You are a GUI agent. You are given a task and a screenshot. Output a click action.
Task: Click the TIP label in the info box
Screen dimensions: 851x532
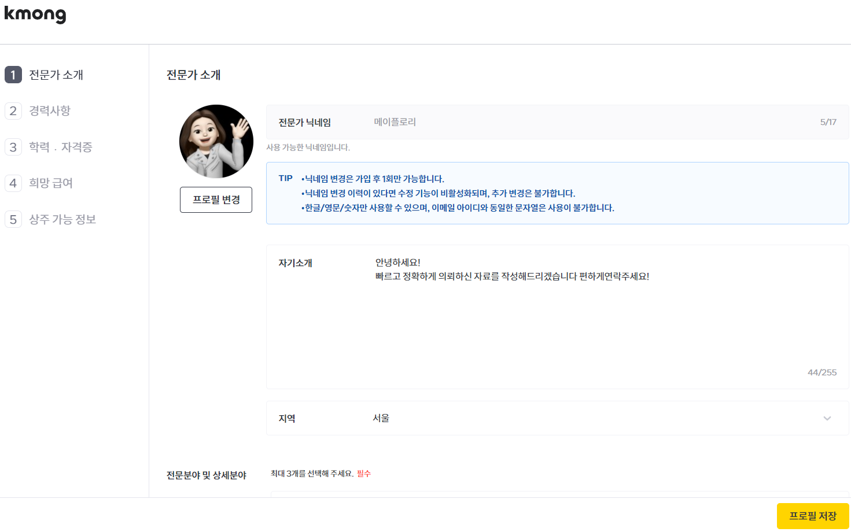pos(286,178)
